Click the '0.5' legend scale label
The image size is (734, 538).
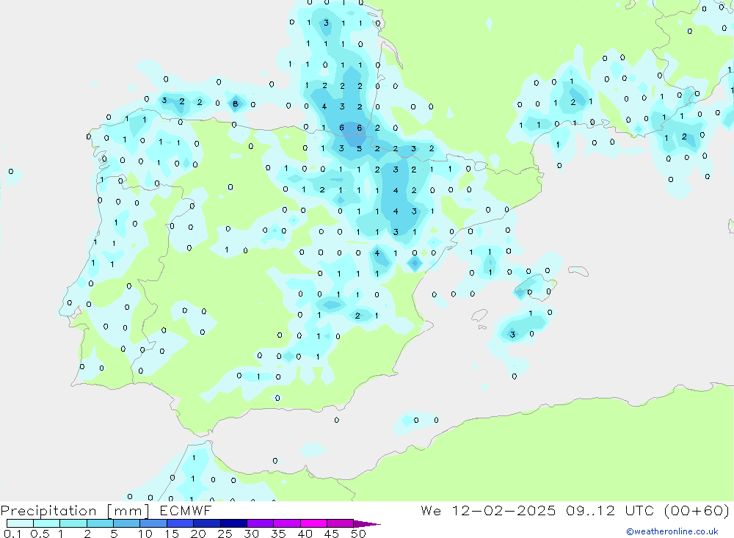click(40, 534)
